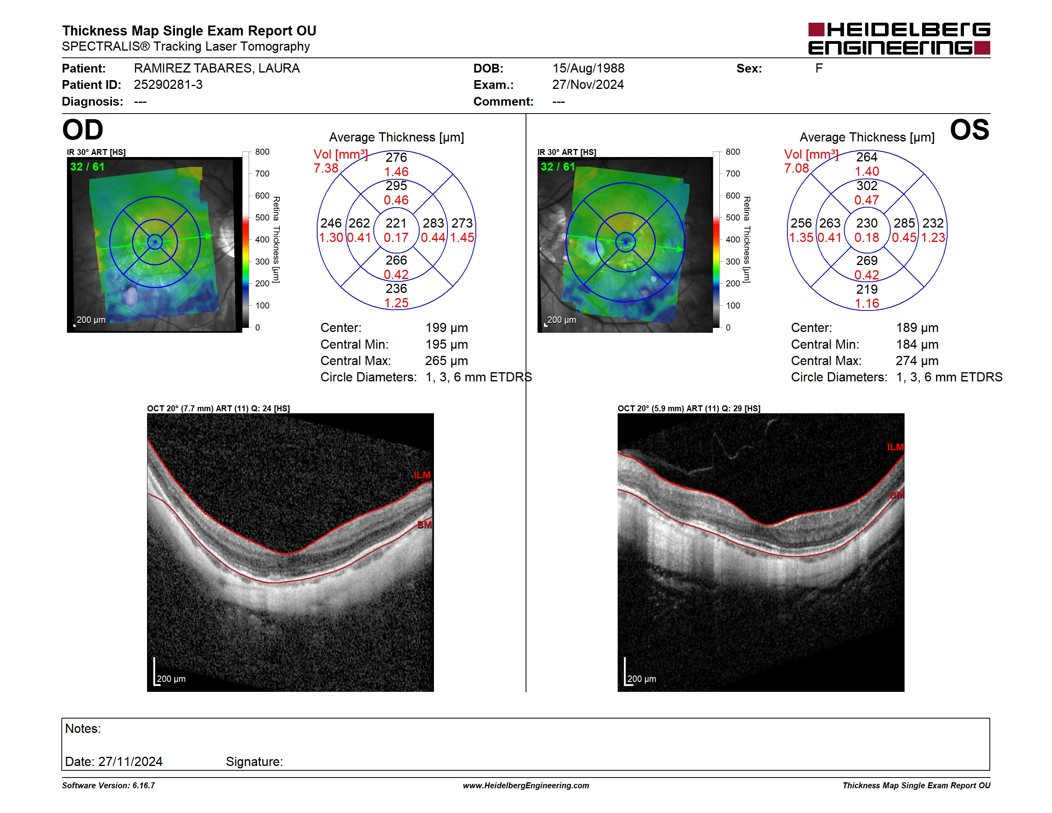Click the www.HeidelbergEngineering.com link
The image size is (1052, 813).
[526, 786]
